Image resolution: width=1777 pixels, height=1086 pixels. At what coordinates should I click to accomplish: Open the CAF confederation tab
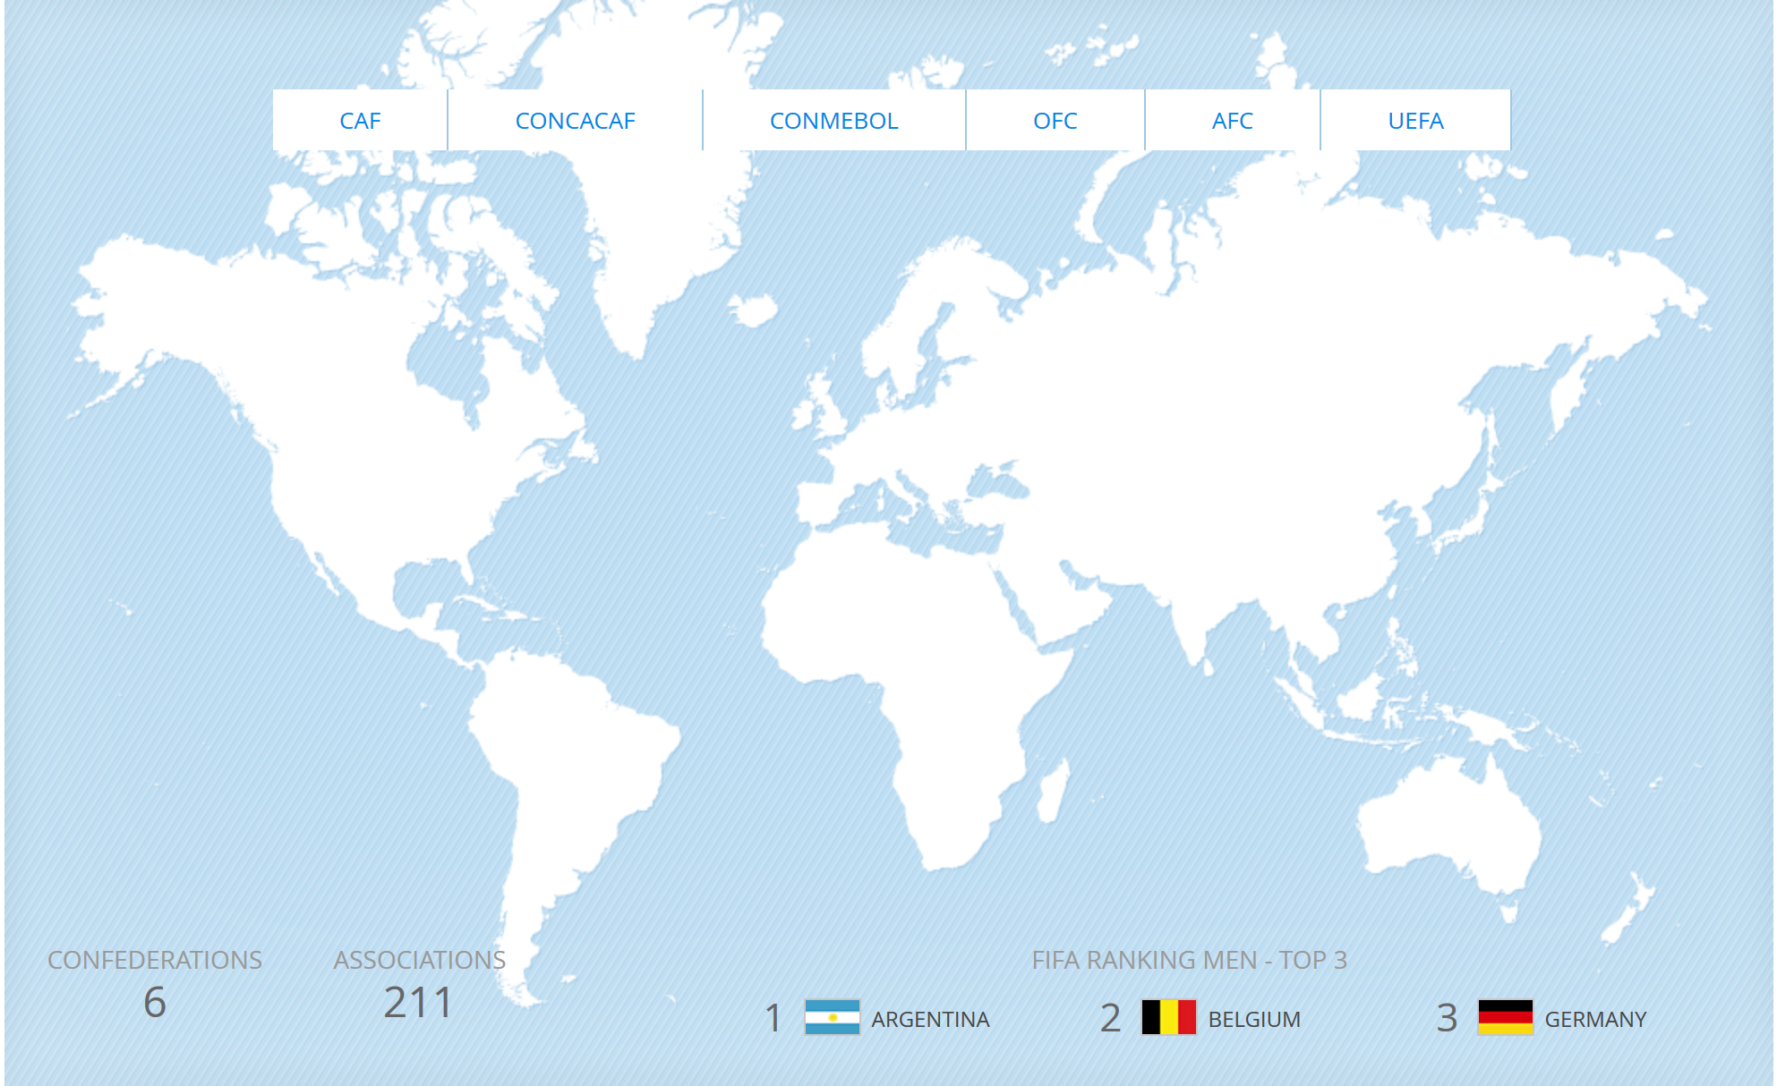[x=360, y=121]
